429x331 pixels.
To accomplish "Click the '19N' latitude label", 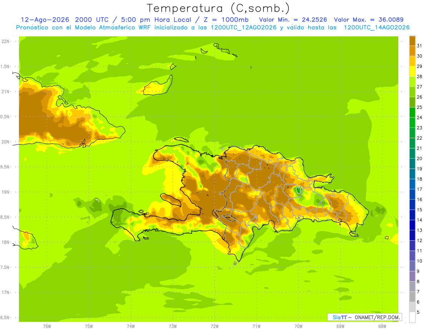I will pyautogui.click(x=5, y=192).
